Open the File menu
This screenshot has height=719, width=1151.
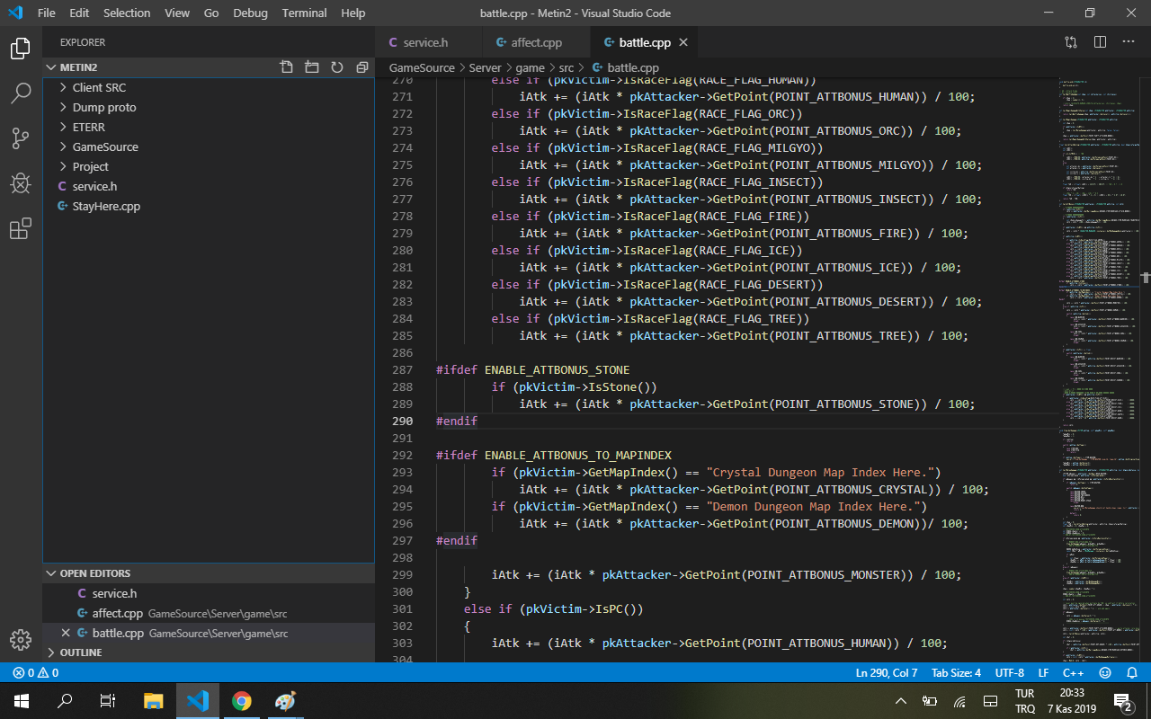[47, 13]
